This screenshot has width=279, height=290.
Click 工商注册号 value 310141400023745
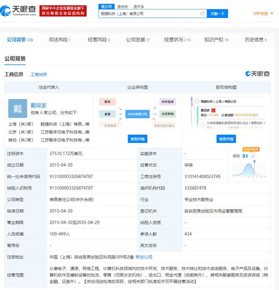pyautogui.click(x=202, y=176)
